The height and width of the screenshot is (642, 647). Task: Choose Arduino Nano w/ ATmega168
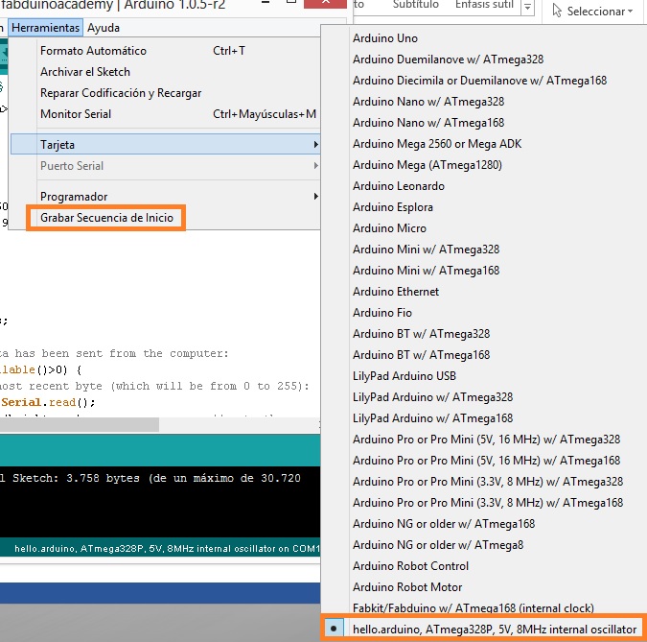point(483,123)
